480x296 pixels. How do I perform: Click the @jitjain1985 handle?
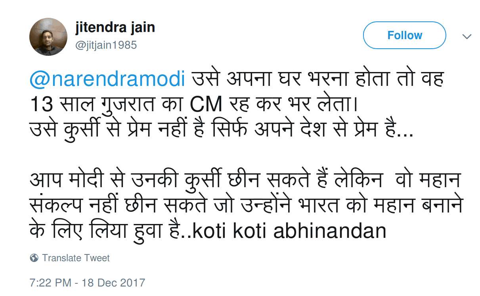106,45
